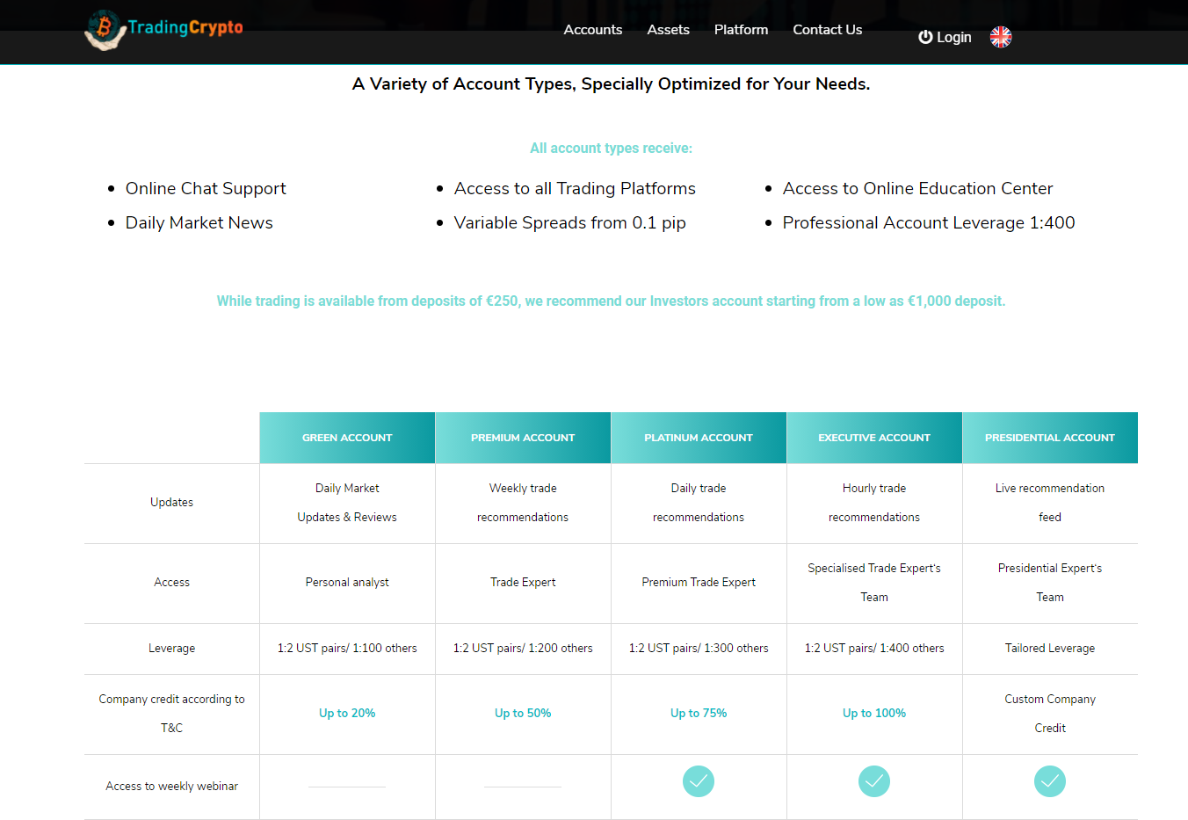
Task: Open the Assets menu
Action: pos(669,30)
